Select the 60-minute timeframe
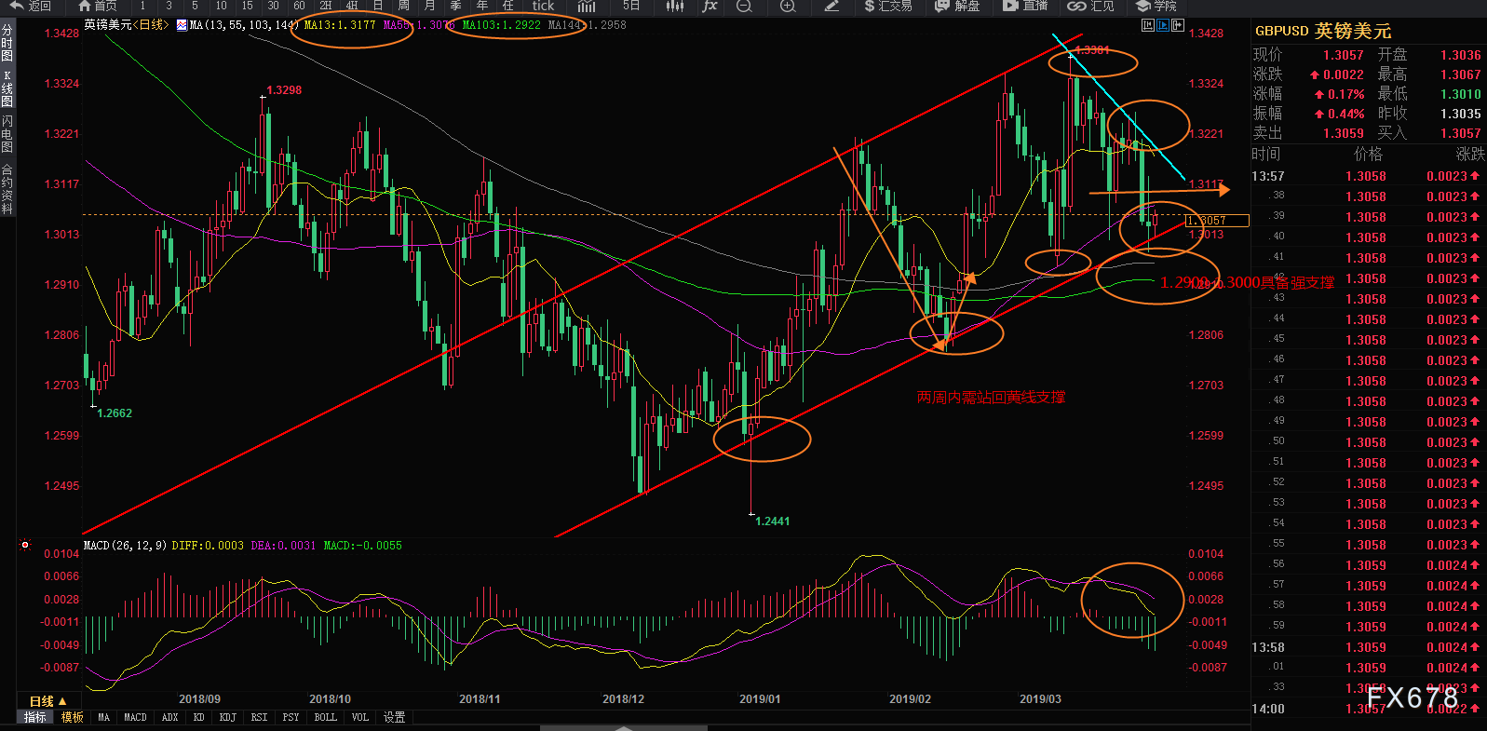Image resolution: width=1487 pixels, height=731 pixels. pos(299,6)
